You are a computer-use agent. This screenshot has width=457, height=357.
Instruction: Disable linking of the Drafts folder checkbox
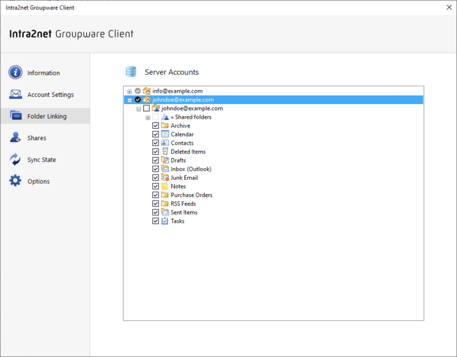[156, 160]
